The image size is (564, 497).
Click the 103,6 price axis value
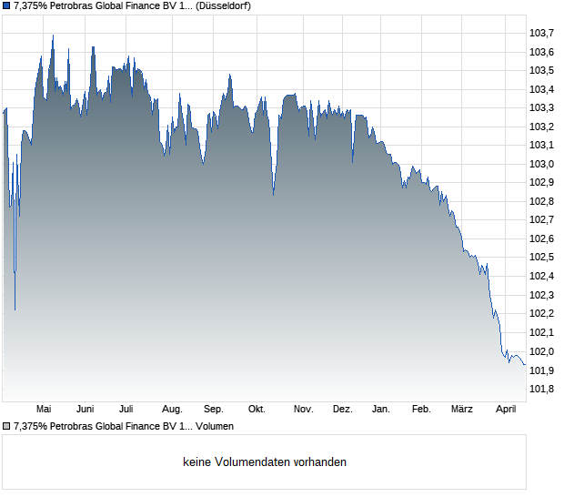click(541, 52)
